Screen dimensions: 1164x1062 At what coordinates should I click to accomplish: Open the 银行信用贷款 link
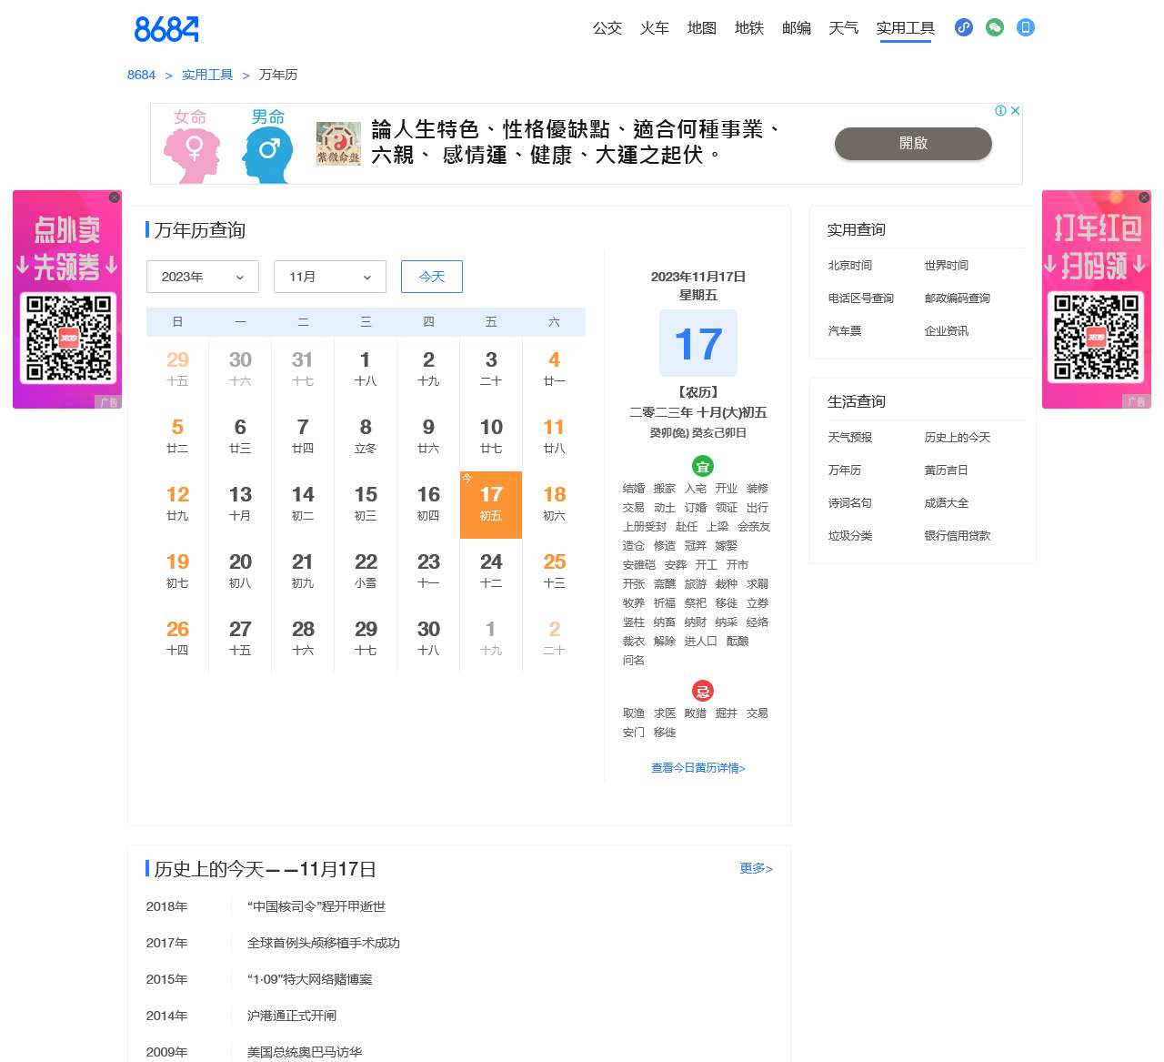tap(958, 536)
